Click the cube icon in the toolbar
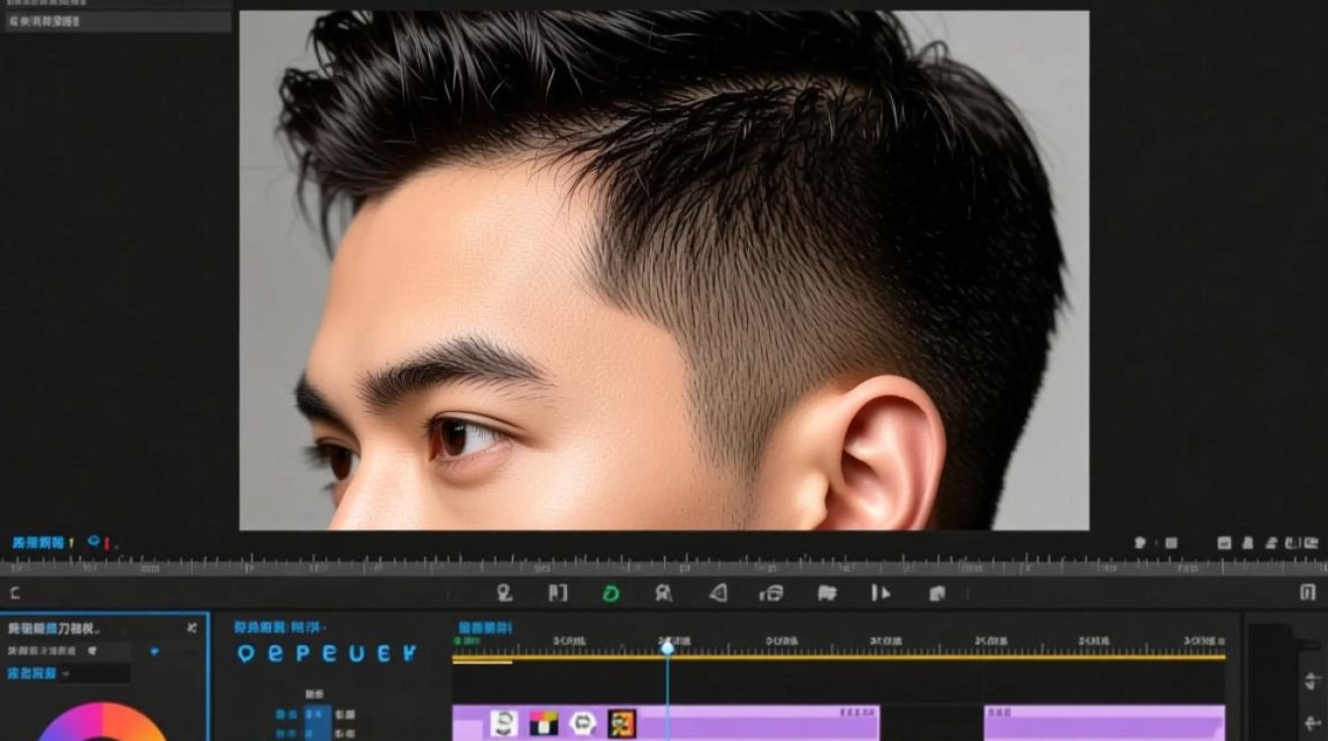 937,593
